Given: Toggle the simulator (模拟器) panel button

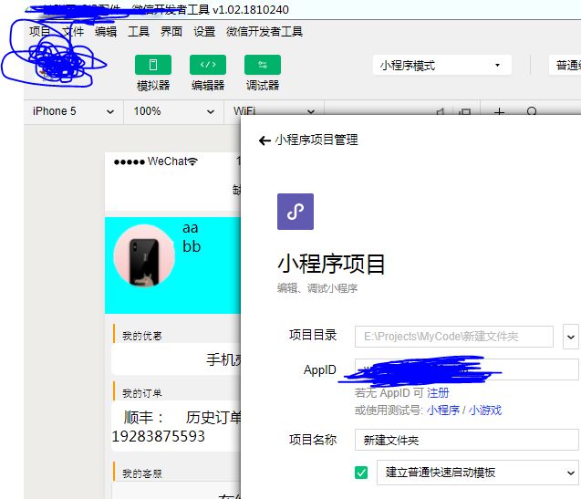Looking at the screenshot, I should pyautogui.click(x=153, y=65).
